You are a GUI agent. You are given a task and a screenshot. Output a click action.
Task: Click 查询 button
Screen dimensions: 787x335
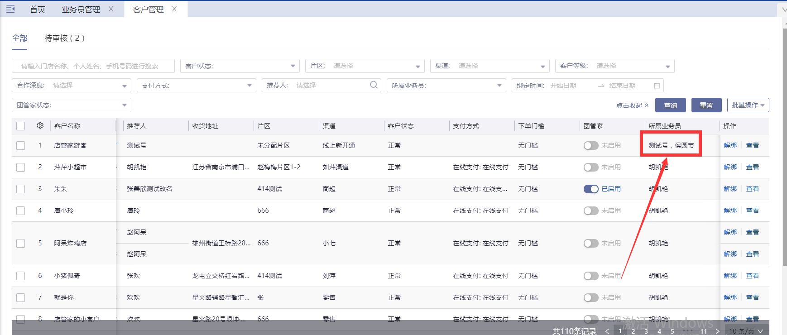pos(671,105)
